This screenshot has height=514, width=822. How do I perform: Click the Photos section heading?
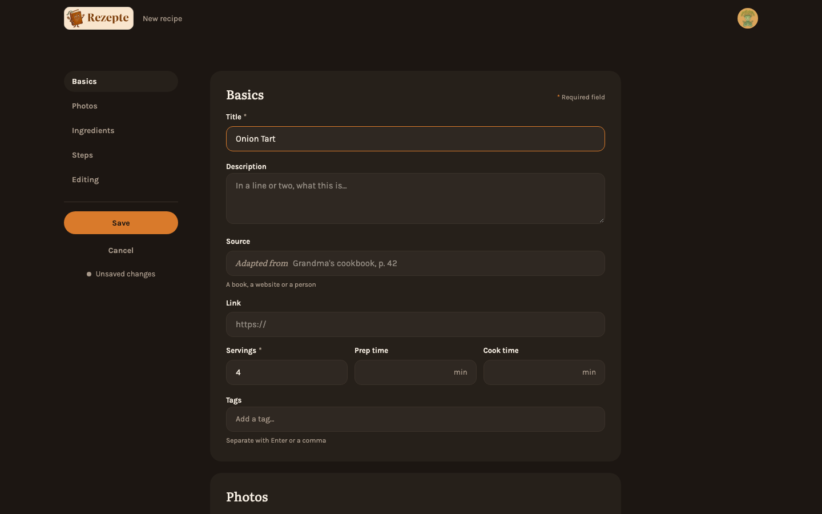pyautogui.click(x=247, y=497)
